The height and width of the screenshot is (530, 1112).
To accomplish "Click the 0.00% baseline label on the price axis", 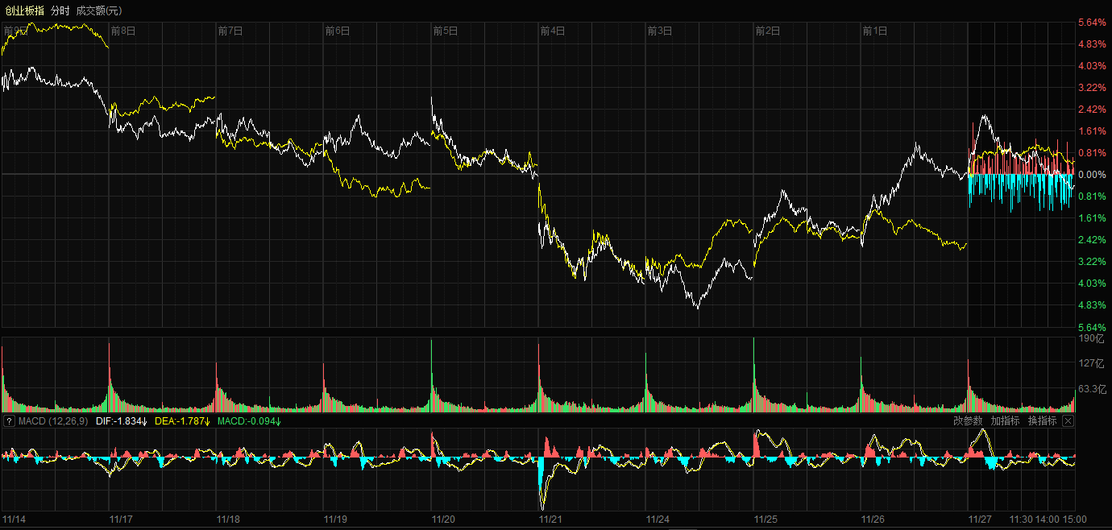I will click(1092, 175).
